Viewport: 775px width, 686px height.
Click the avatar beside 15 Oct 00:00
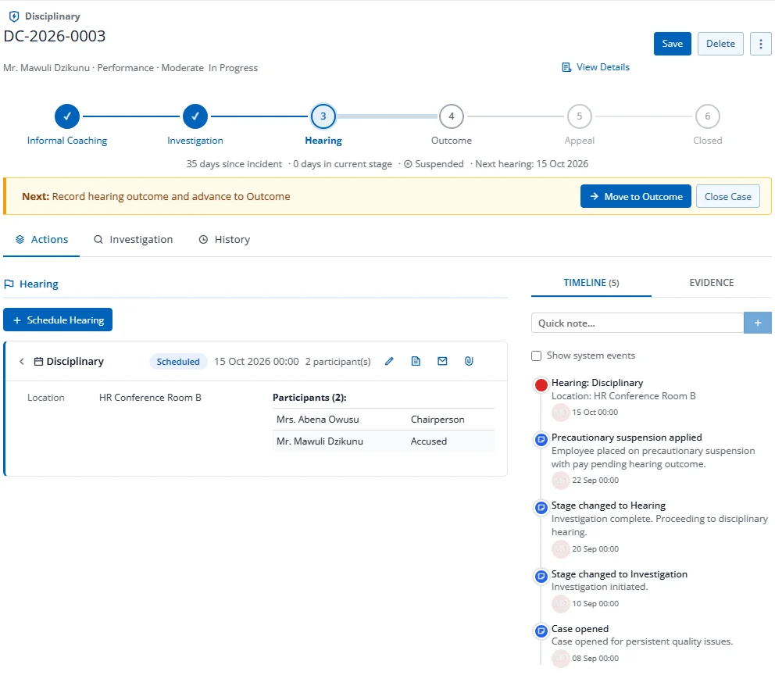[560, 413]
